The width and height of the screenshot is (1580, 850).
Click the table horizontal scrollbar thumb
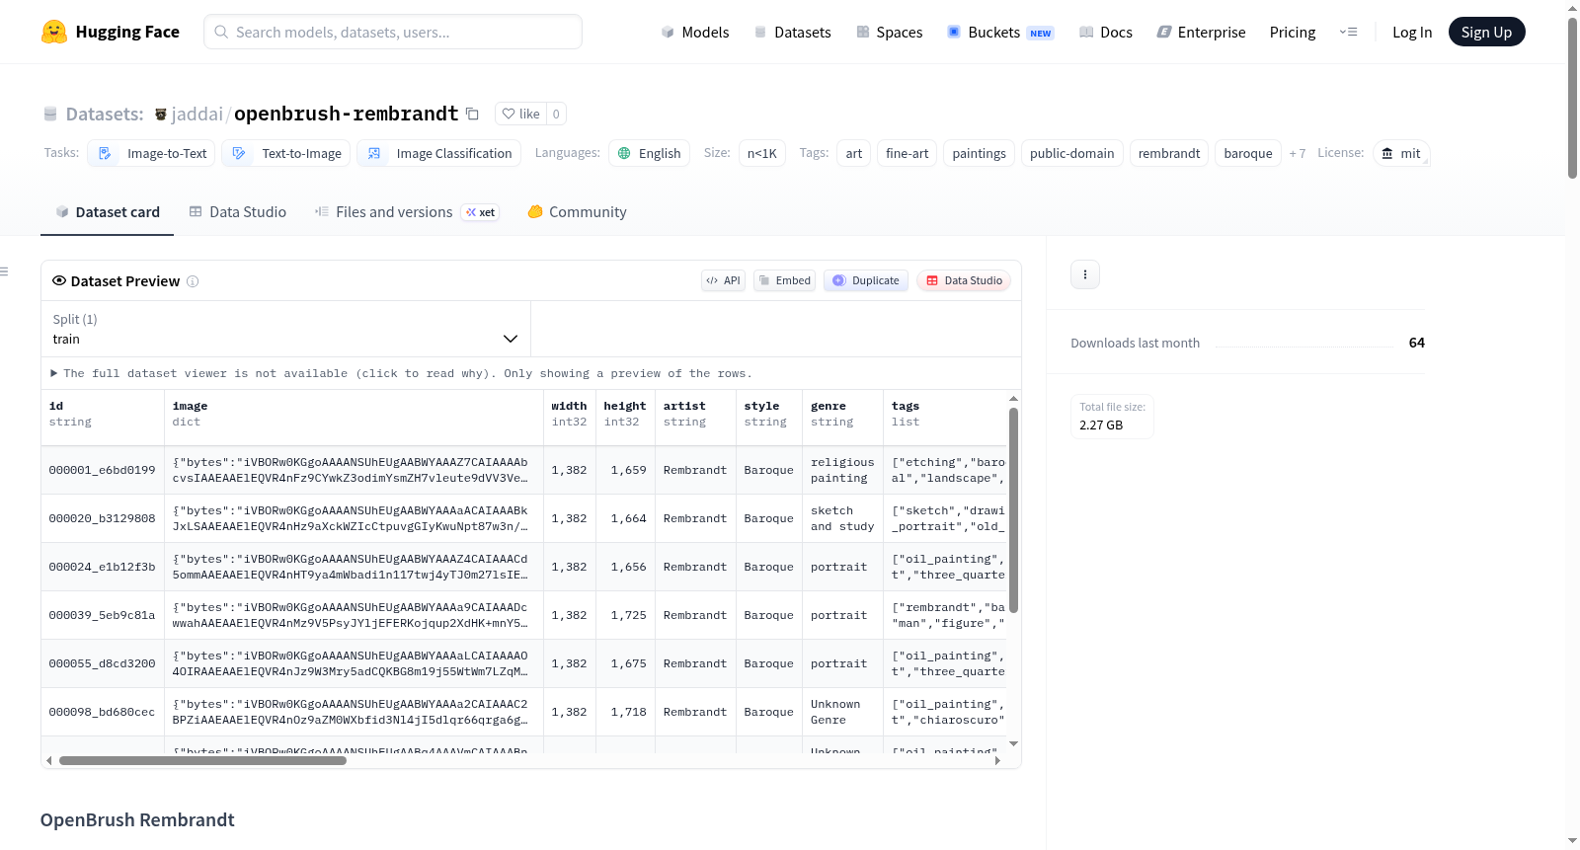pyautogui.click(x=202, y=761)
